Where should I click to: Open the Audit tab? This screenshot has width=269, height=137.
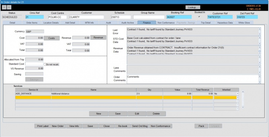(x=108, y=22)
